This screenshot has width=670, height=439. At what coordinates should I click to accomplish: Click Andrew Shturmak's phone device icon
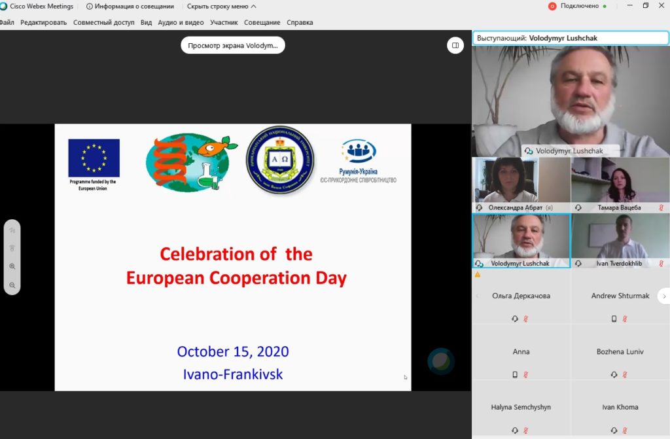[x=614, y=319]
